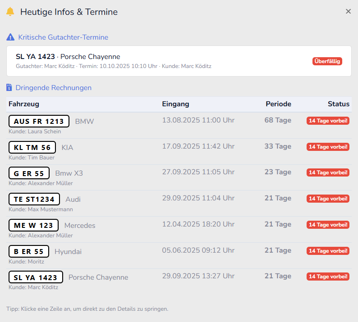Viewport: 358px width, 322px height.
Task: Click status badge in Laura Schein's BMW row
Action: pyautogui.click(x=328, y=121)
